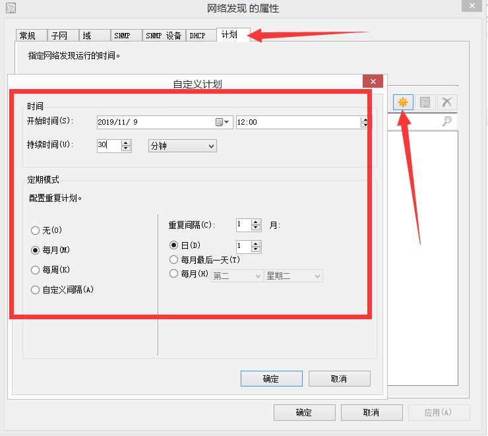Increase the 日(D) day number
Viewport: 488px width, 436px height.
pyautogui.click(x=255, y=243)
